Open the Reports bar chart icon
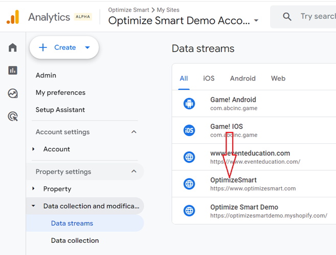 (x=13, y=70)
